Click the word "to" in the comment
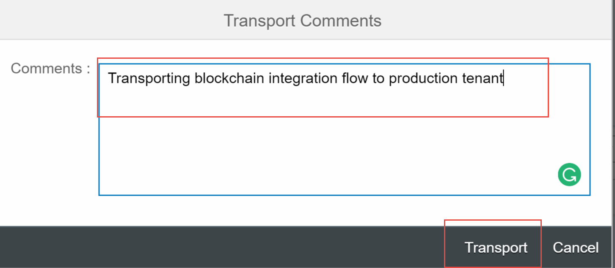The image size is (615, 268). [x=378, y=79]
